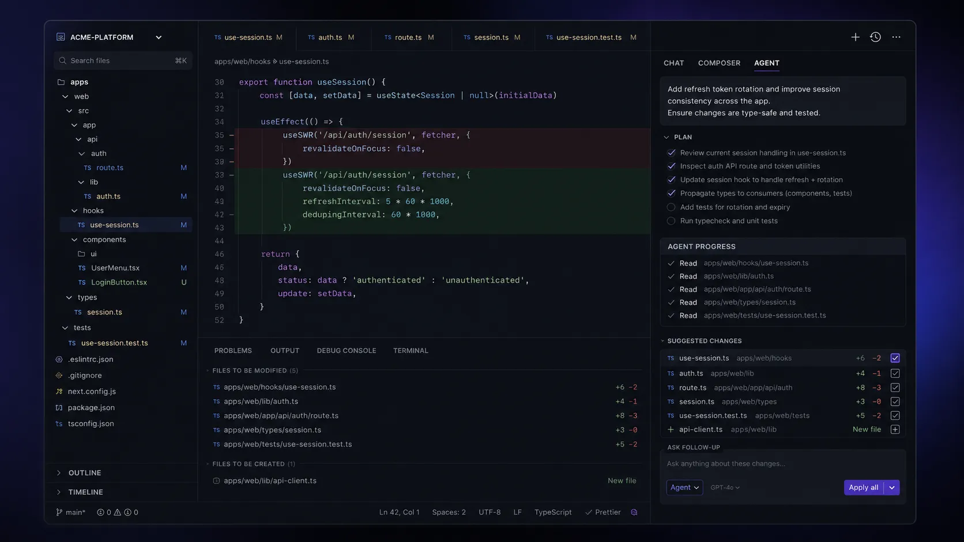Click the search magnifier icon in file search
The width and height of the screenshot is (964, 542).
[x=62, y=60]
